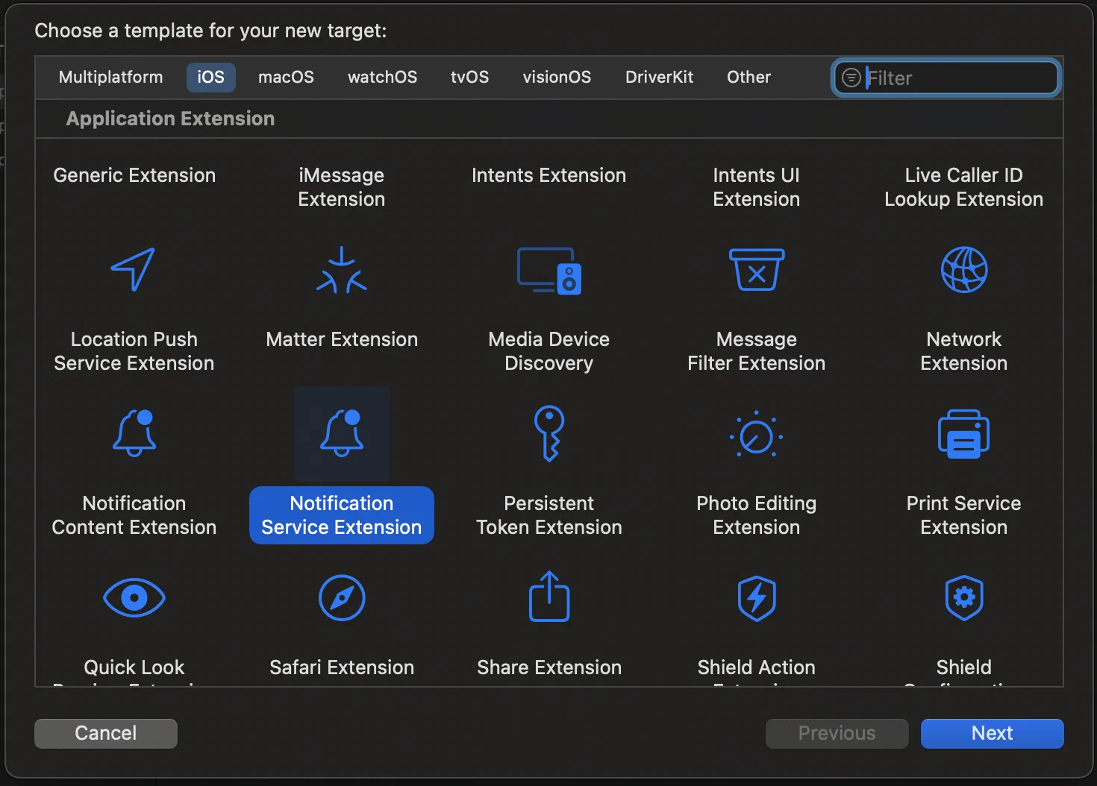Viewport: 1097px width, 786px height.
Task: Open the filter options icon in search field
Action: (851, 78)
